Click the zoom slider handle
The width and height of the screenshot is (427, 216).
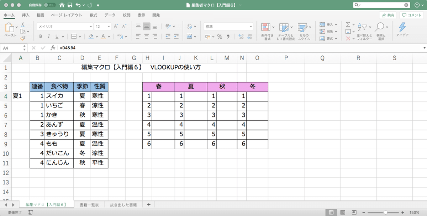click(x=385, y=212)
